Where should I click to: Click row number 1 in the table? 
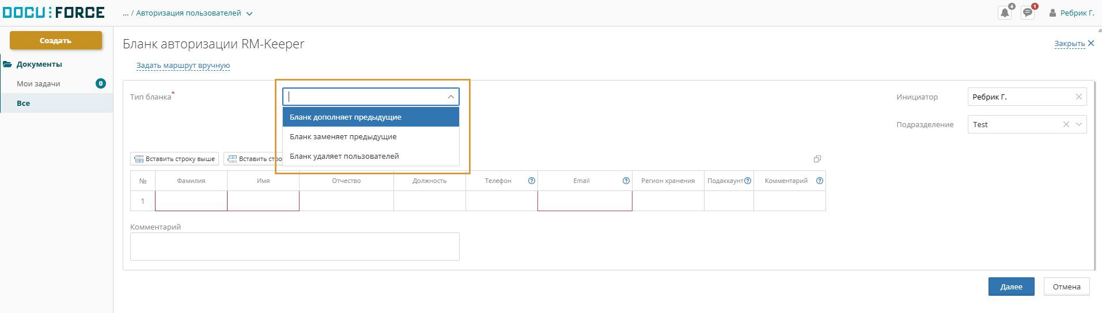click(x=143, y=201)
